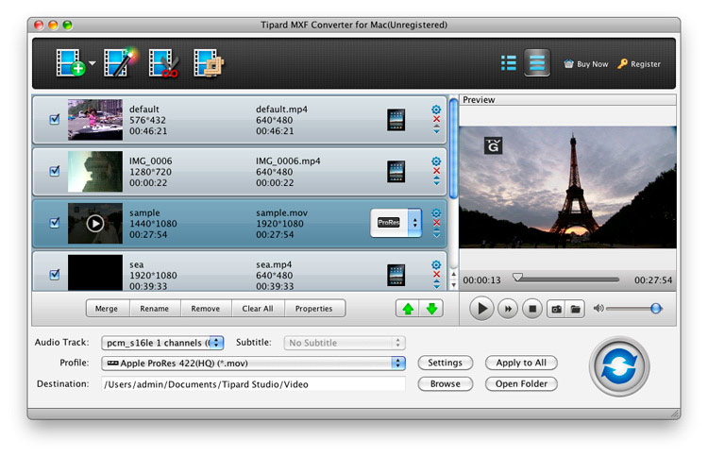Open the Audio Track dropdown
708x457 pixels.
(x=162, y=343)
